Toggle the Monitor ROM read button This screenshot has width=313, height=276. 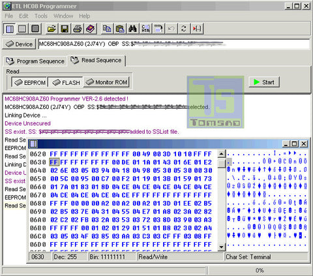[106, 82]
